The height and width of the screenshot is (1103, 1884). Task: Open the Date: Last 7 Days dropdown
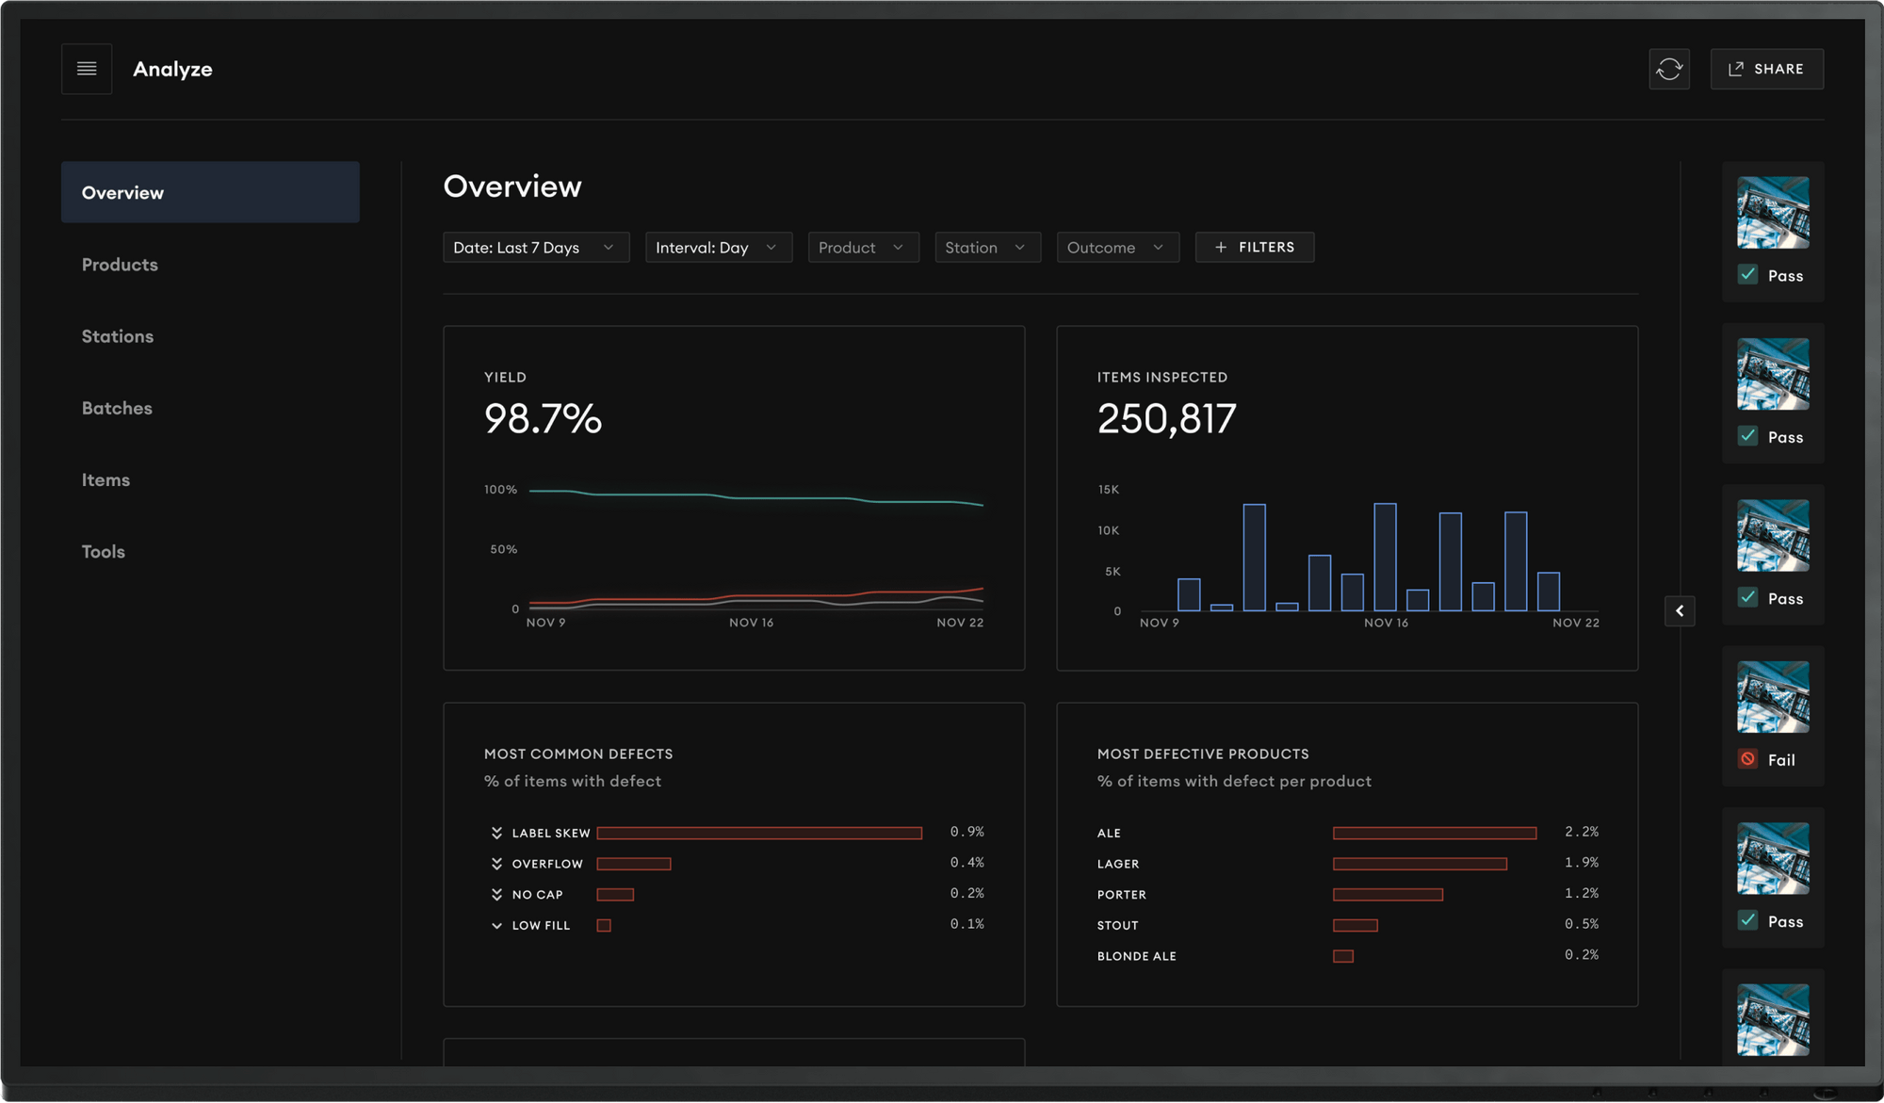(x=535, y=248)
